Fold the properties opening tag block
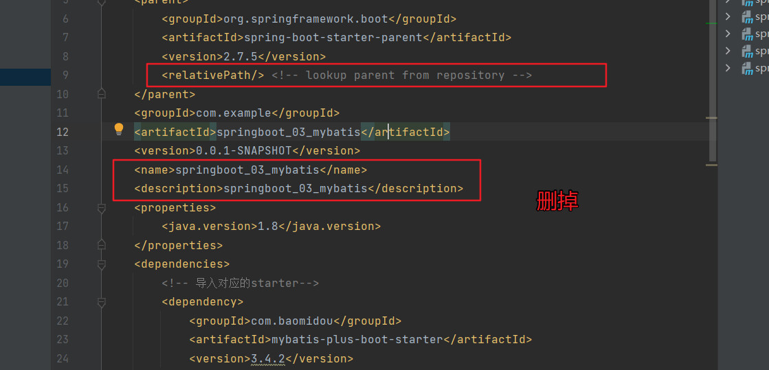 [102, 208]
